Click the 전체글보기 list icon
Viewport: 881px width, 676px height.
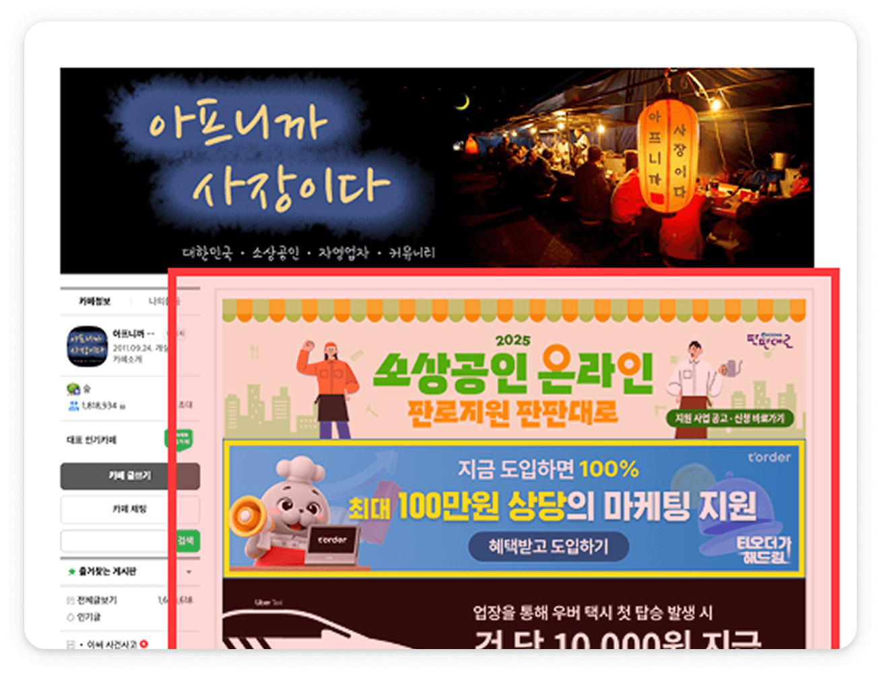(71, 600)
